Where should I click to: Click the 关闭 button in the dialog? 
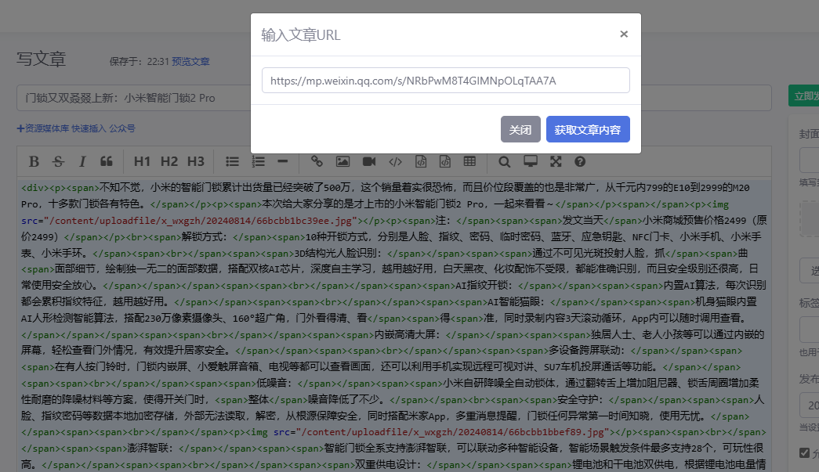[x=520, y=129]
